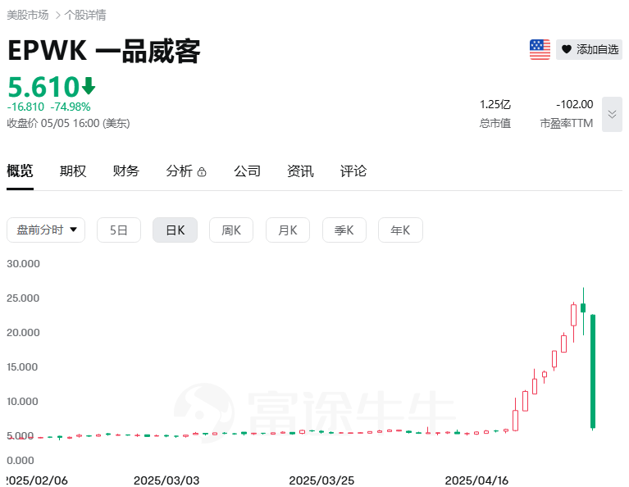The width and height of the screenshot is (629, 487).
Task: Click the P/E value -102.00
Action: pyautogui.click(x=574, y=104)
